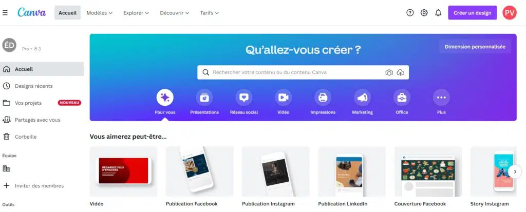Open the notifications bell icon

click(438, 13)
